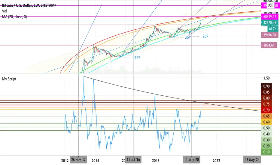The image size is (280, 165).
Task: Click the 0.10 level on indicator scale
Action: pos(266,152)
